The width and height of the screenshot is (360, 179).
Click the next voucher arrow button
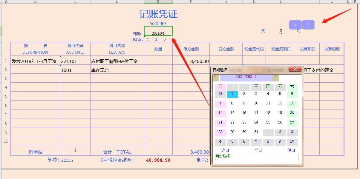[x=308, y=25]
